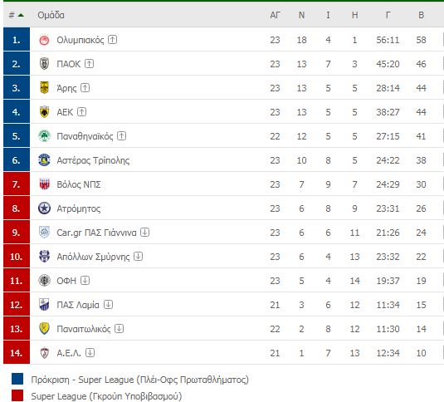Click the Άρης yellow crest icon

(44, 88)
